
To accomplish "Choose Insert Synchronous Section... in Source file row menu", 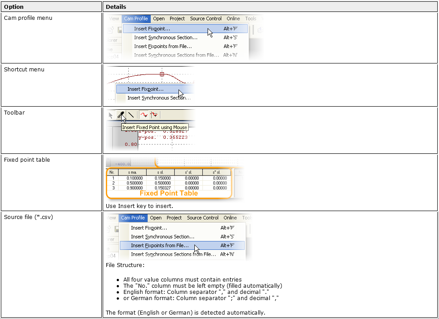I will tap(182, 237).
